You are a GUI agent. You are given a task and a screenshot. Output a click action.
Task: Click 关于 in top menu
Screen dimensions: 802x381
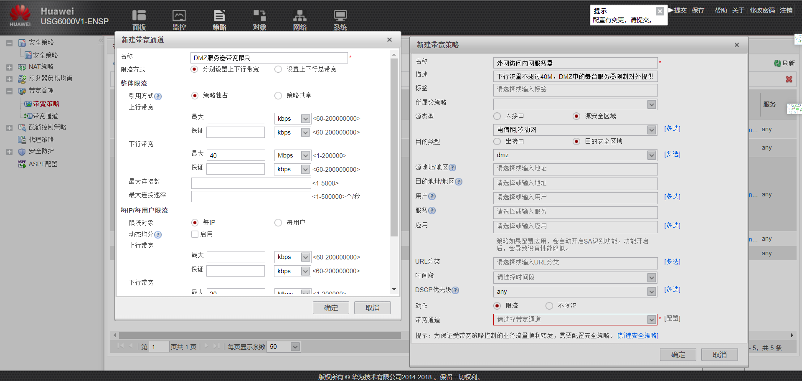click(738, 10)
